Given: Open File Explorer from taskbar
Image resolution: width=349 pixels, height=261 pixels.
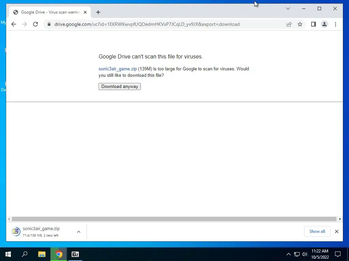Looking at the screenshot, I should click(x=42, y=254).
